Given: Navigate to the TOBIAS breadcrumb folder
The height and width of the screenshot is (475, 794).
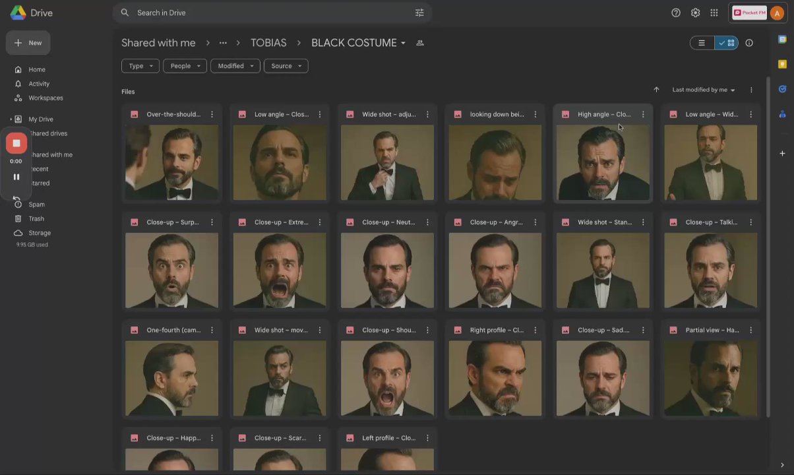Looking at the screenshot, I should tap(268, 43).
